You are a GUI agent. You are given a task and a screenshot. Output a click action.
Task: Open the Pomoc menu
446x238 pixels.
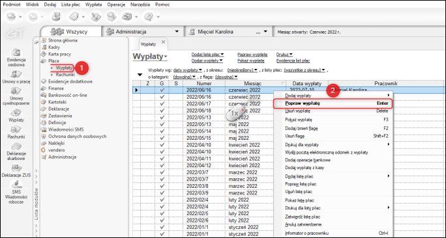pos(162,5)
